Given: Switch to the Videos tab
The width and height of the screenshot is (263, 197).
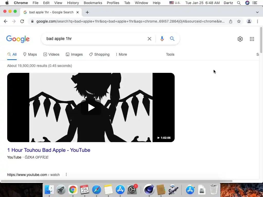Looking at the screenshot, I should tap(51, 54).
